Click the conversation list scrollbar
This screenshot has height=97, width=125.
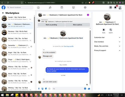(34, 30)
